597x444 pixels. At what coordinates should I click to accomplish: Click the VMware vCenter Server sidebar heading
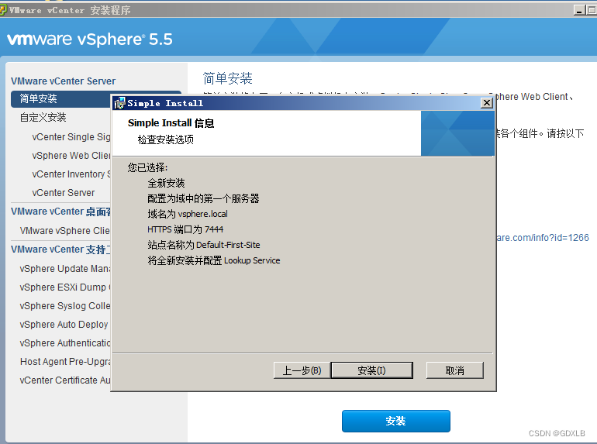point(64,81)
